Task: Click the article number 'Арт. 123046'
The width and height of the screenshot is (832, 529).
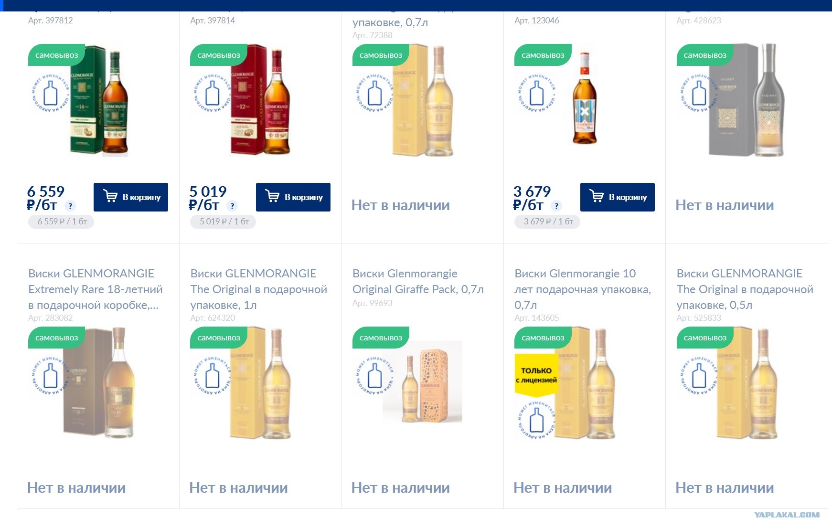Action: coord(537,21)
